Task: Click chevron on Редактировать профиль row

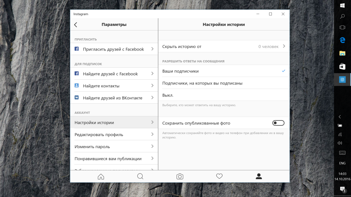Action: click(153, 134)
